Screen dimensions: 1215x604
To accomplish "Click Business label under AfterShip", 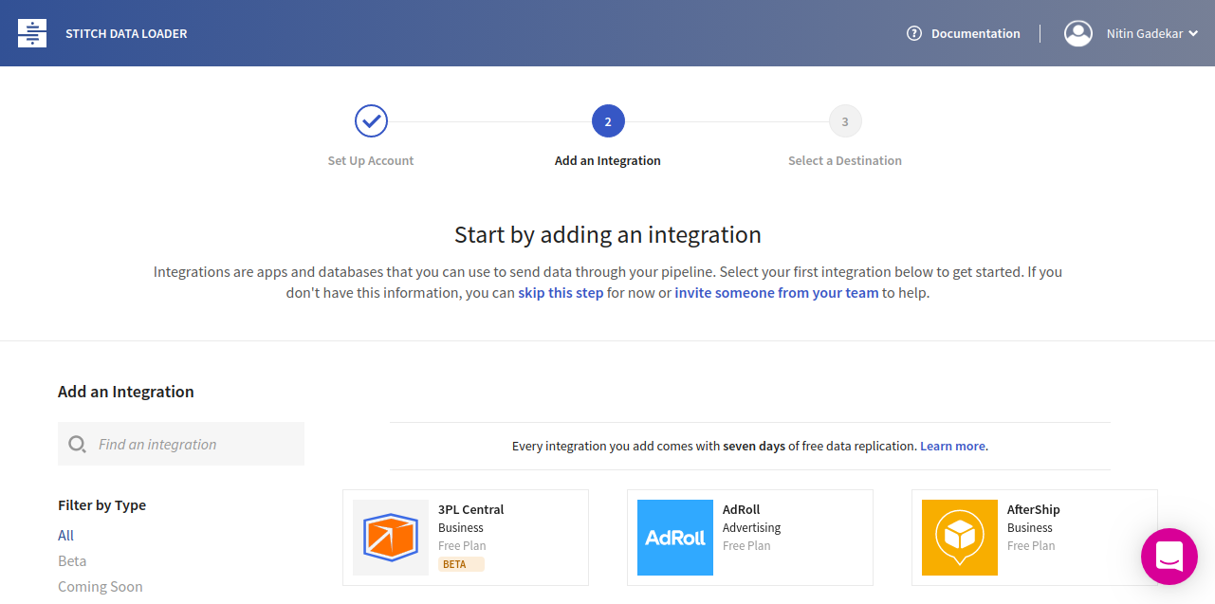I will tap(1030, 528).
